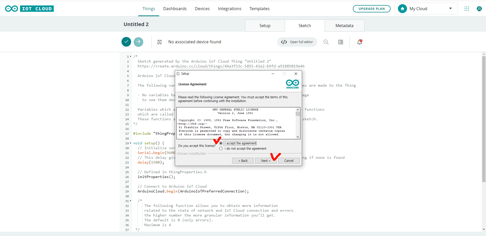This screenshot has width=486, height=236.
Task: Click Open full editor
Action: [x=297, y=42]
